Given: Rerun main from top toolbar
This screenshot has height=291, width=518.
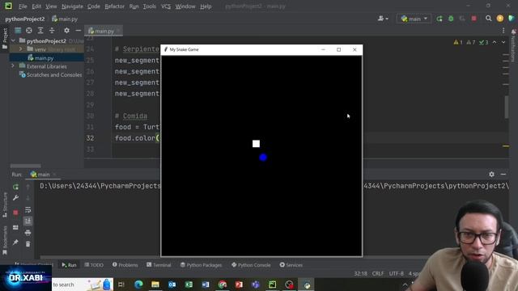Looking at the screenshot, I should (439, 19).
